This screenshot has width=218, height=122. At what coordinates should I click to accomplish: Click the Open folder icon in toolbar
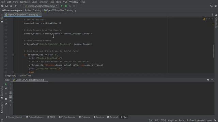coord(2,6)
